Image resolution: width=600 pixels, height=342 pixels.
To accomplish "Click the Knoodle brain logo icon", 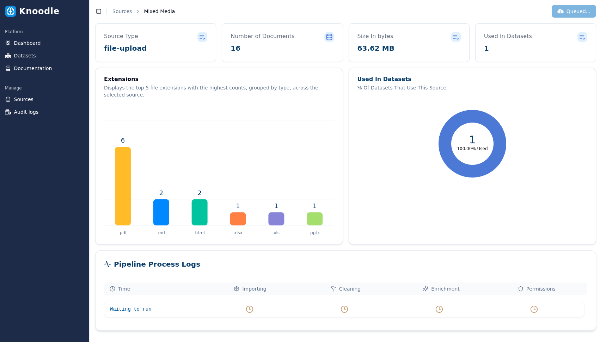I will pyautogui.click(x=11, y=11).
